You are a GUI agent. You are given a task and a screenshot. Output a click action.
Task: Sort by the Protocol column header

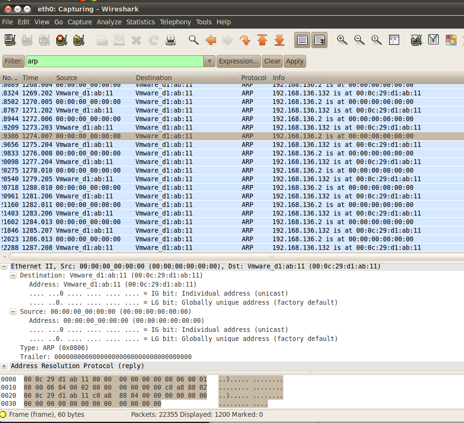click(x=254, y=78)
